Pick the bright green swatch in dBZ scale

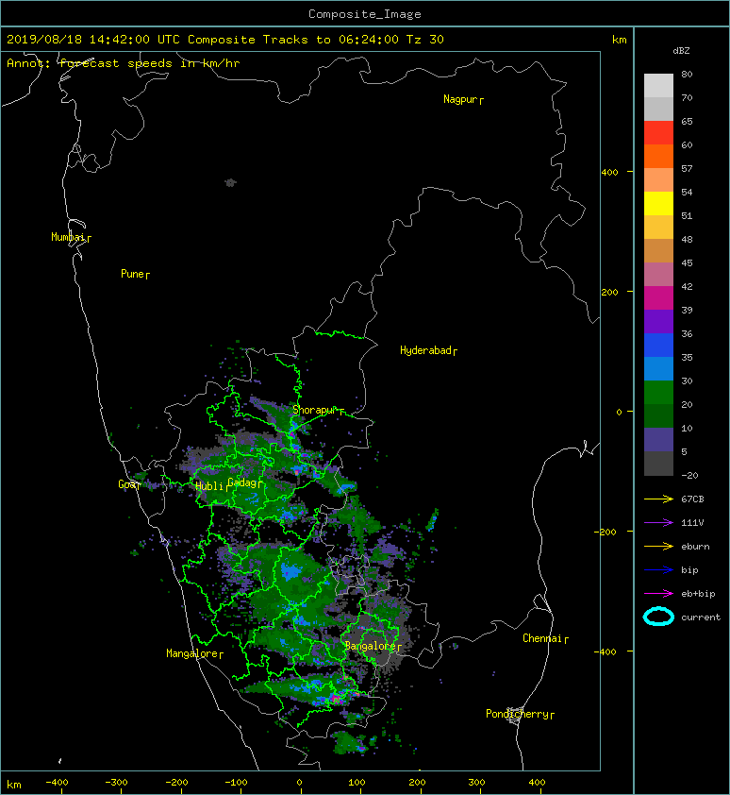click(658, 393)
